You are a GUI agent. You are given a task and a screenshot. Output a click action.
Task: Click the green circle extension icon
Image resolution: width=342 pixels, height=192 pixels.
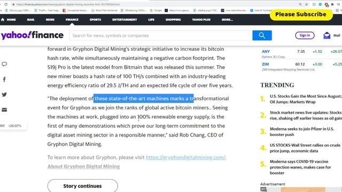tap(320, 4)
